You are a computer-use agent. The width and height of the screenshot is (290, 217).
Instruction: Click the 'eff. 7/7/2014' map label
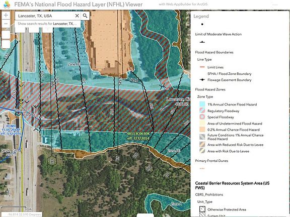click(x=138, y=138)
